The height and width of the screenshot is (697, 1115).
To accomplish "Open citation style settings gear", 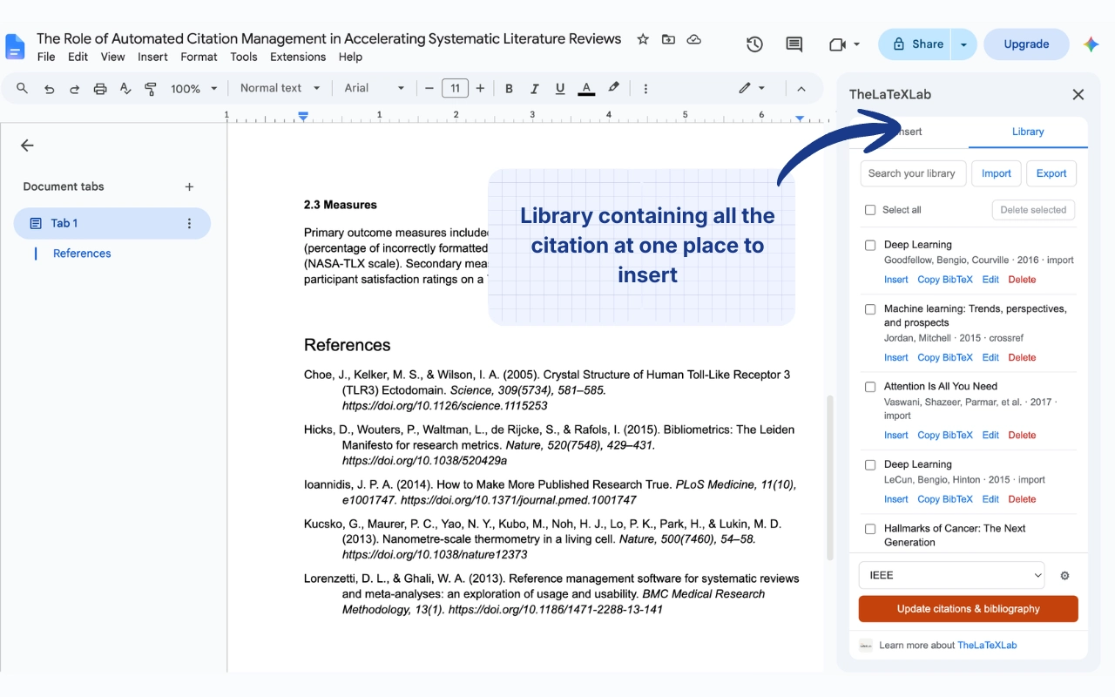I will (1064, 576).
